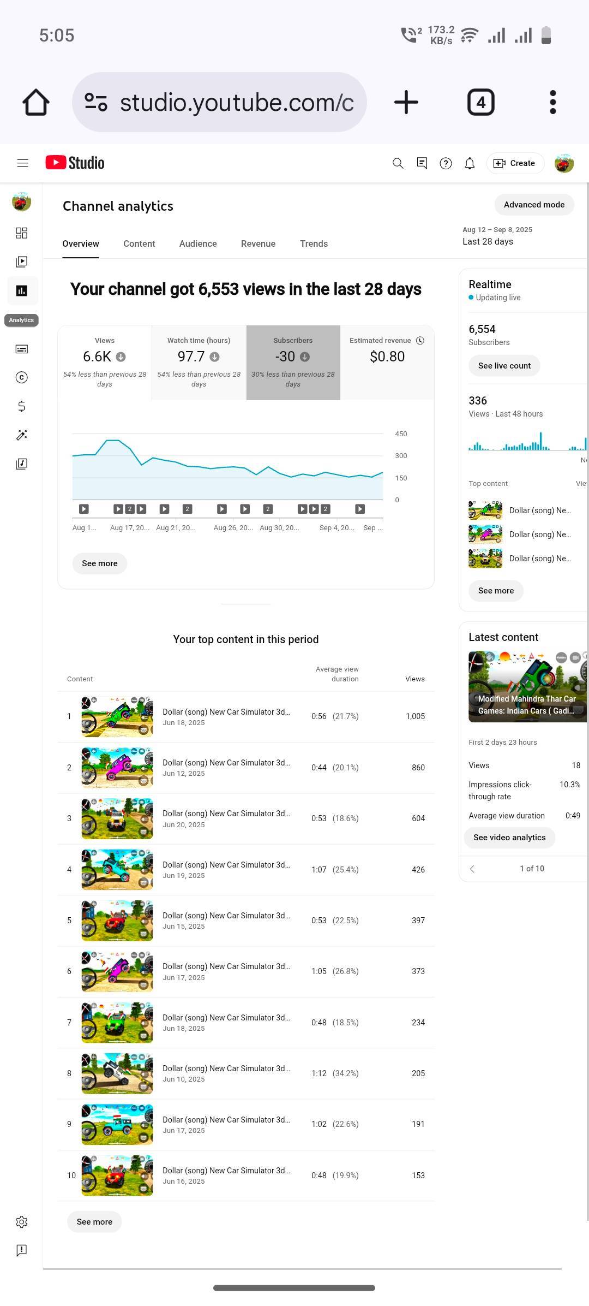
Task: Go to previous latest content item
Action: tap(472, 869)
